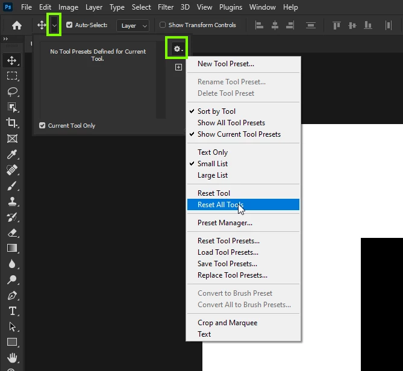
Task: Align right edges in options bar
Action: (290, 25)
